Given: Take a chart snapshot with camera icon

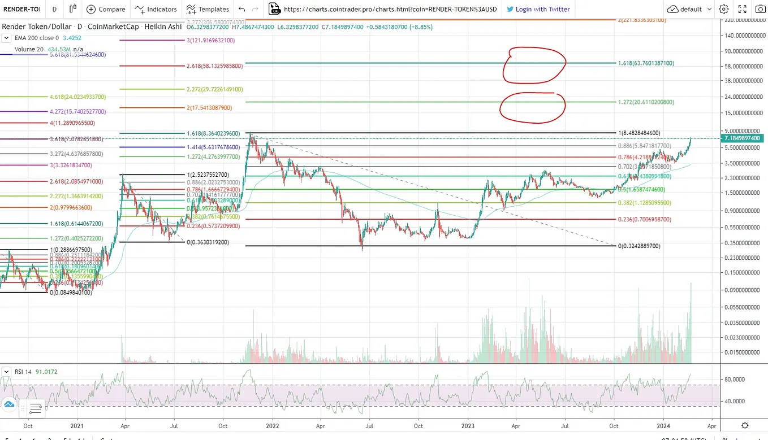Looking at the screenshot, I should pyautogui.click(x=760, y=9).
